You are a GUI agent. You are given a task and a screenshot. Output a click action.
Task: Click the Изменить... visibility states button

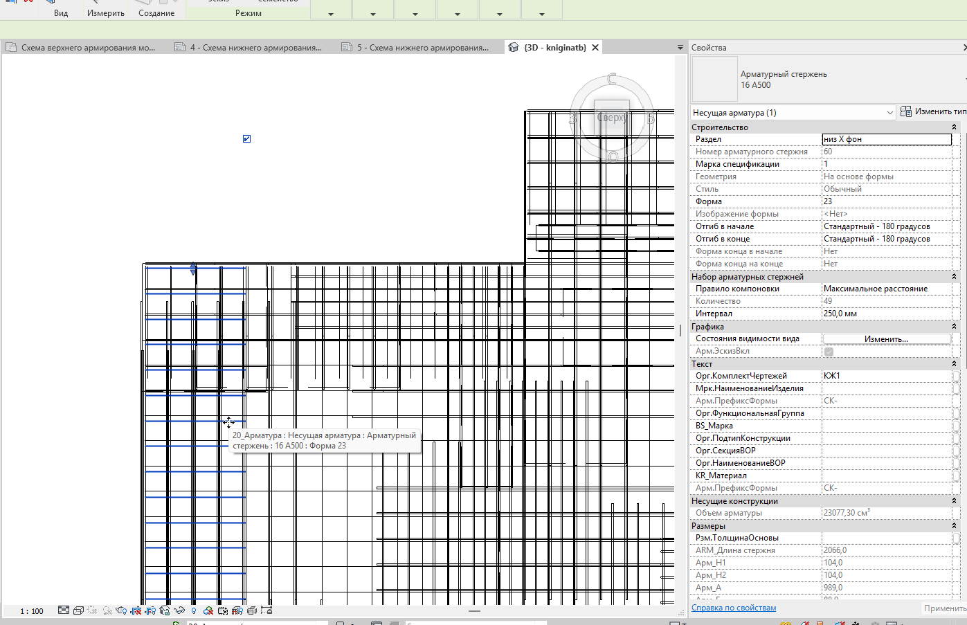(886, 339)
